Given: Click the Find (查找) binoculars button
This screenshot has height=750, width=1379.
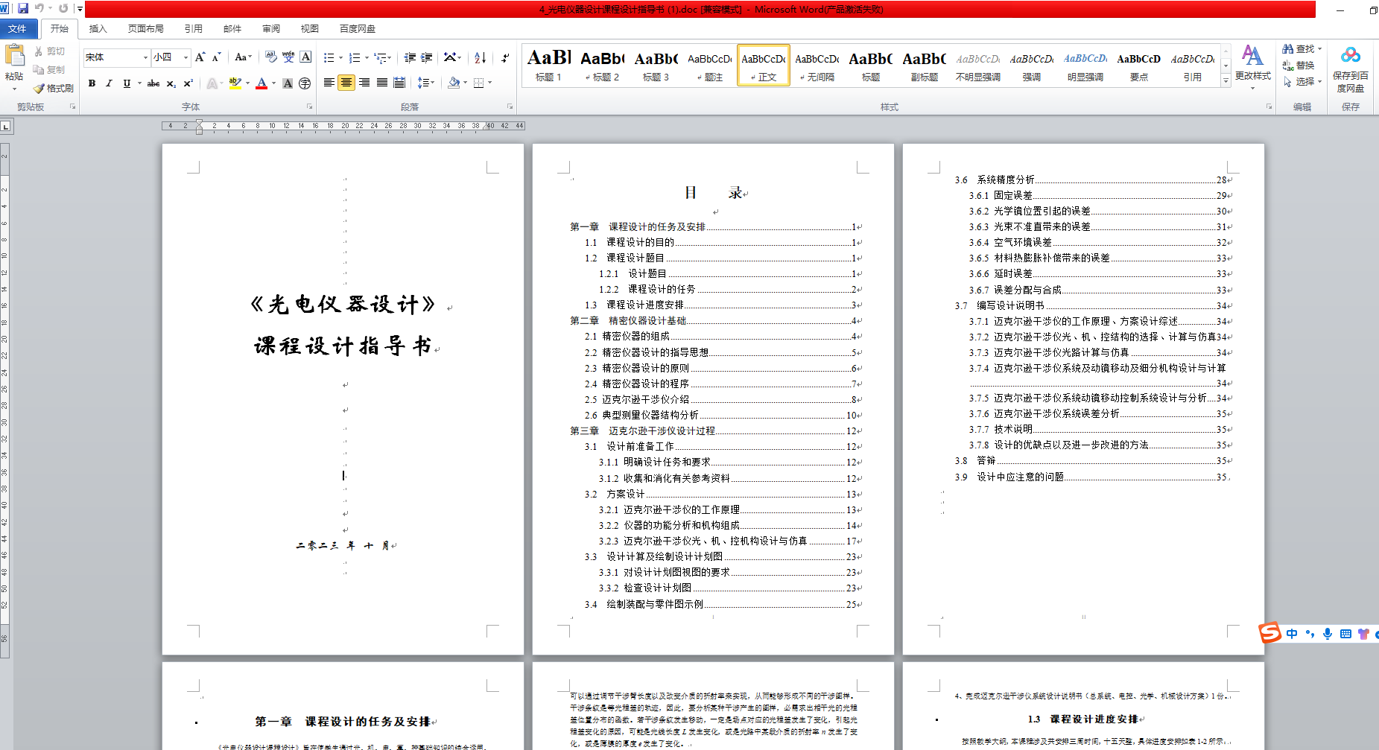Looking at the screenshot, I should (1301, 49).
